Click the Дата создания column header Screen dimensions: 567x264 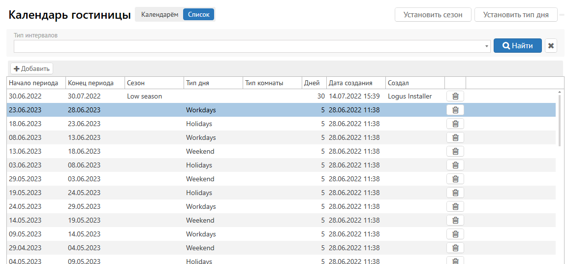pyautogui.click(x=350, y=83)
